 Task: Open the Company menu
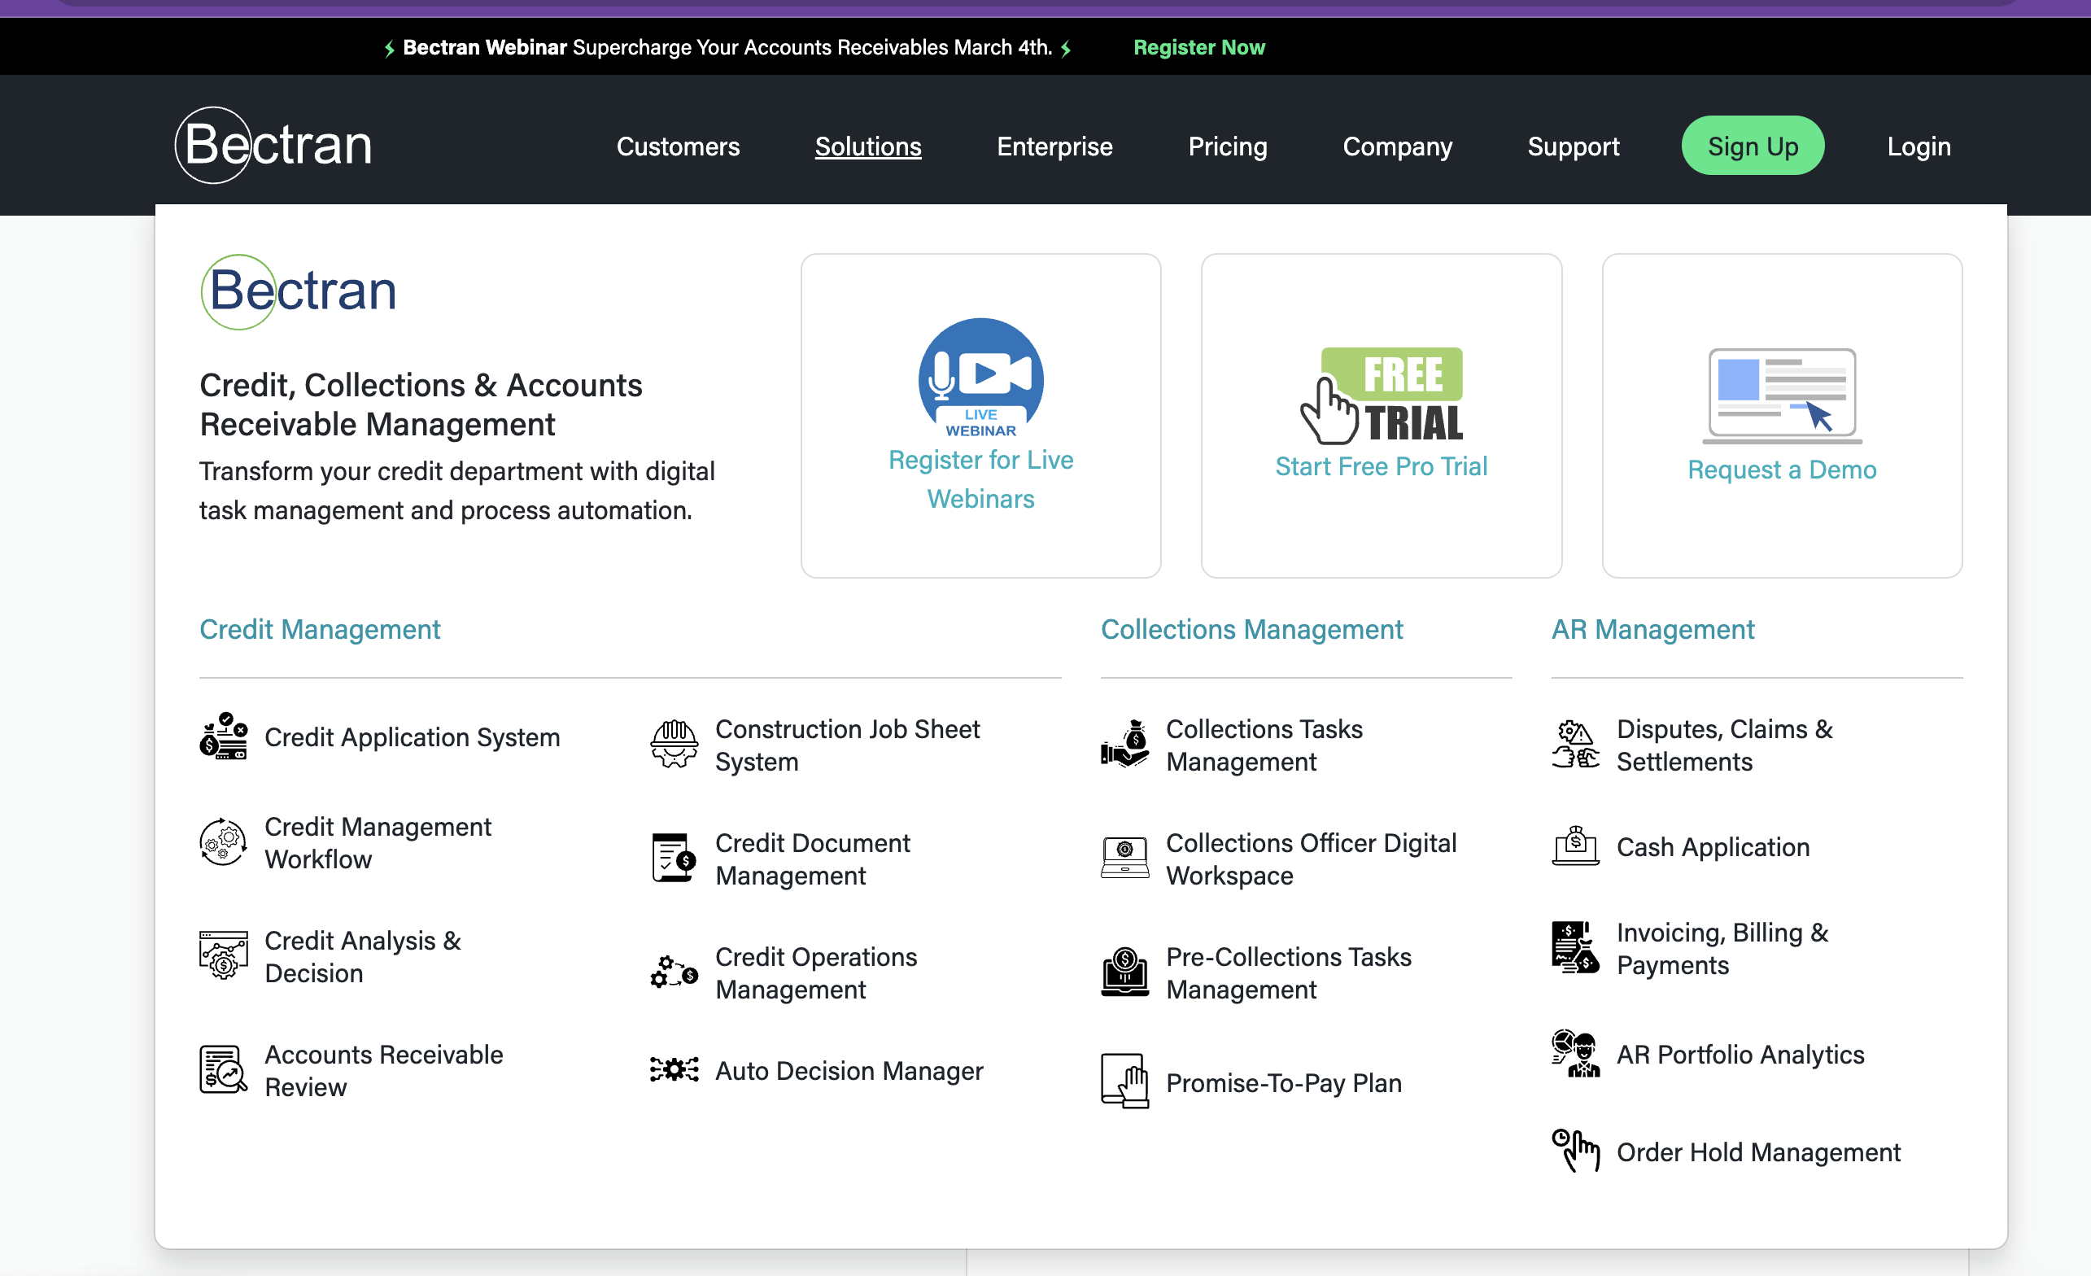(1397, 146)
